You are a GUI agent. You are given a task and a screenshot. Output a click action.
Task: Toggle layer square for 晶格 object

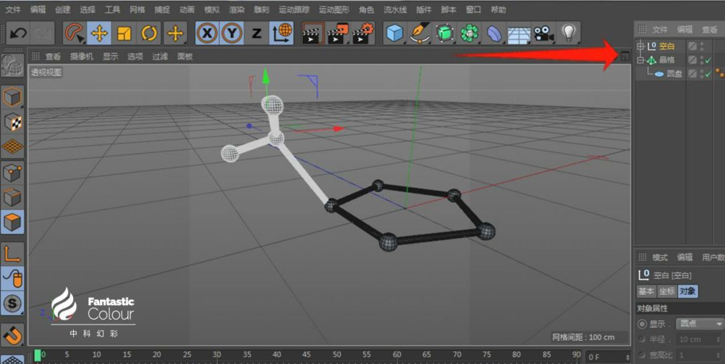[692, 60]
